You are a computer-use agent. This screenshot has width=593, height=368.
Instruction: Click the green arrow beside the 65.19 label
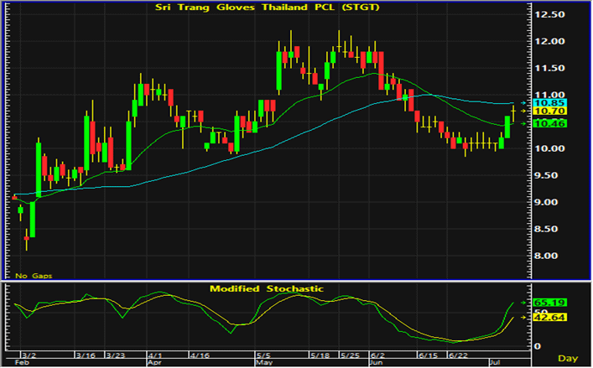coord(523,303)
